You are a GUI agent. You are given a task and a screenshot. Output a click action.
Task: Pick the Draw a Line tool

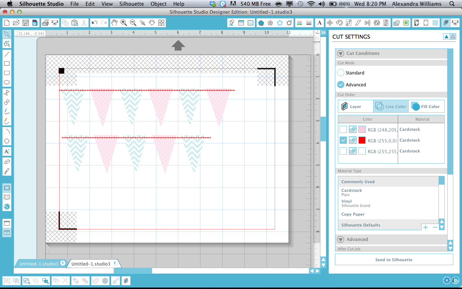pos(6,54)
